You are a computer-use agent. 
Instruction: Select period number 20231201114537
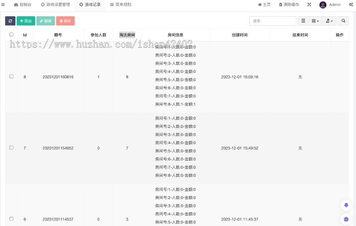(58, 219)
